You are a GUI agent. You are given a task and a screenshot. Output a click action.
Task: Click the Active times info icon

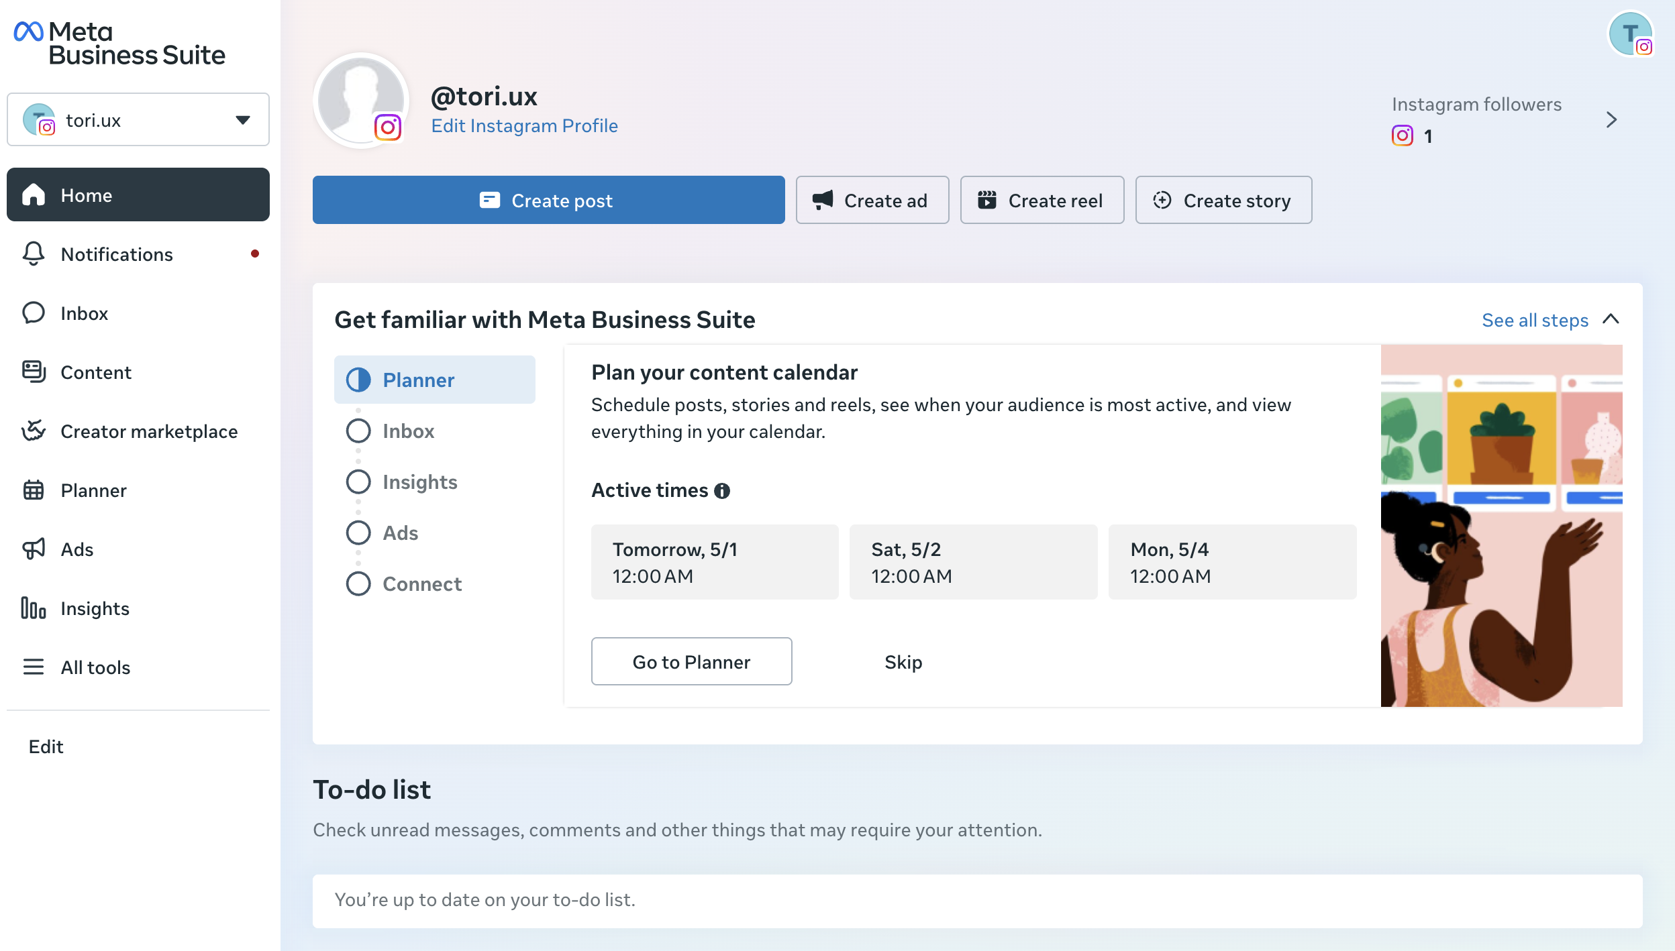click(x=722, y=491)
